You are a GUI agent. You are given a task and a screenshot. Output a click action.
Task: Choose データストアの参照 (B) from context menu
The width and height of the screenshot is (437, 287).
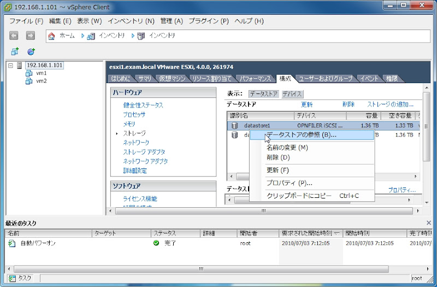pyautogui.click(x=312, y=135)
